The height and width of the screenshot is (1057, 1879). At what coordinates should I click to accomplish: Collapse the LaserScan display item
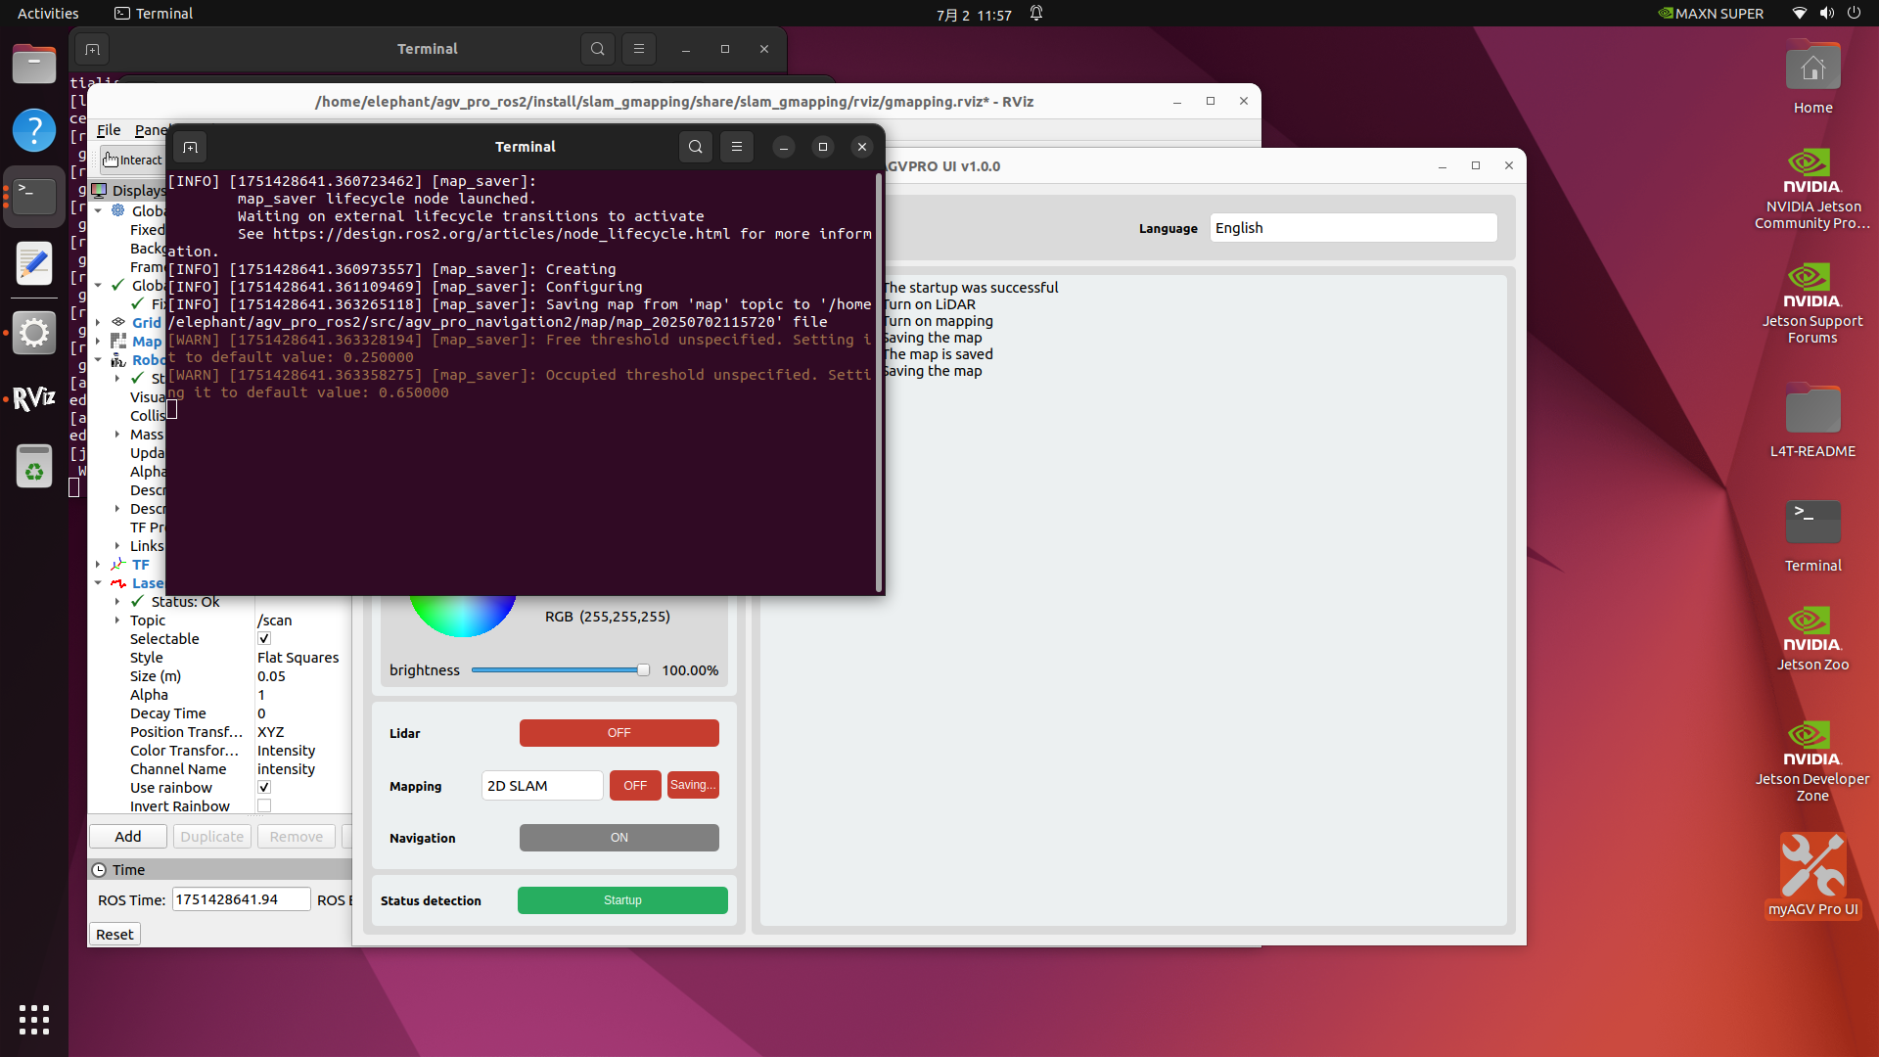[x=98, y=583]
